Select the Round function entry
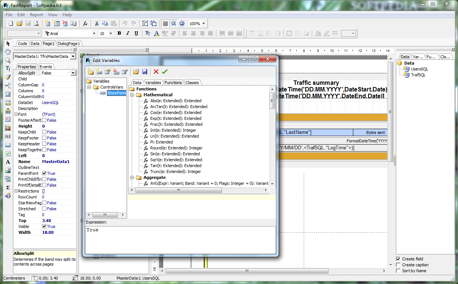The image size is (458, 284). point(176,148)
